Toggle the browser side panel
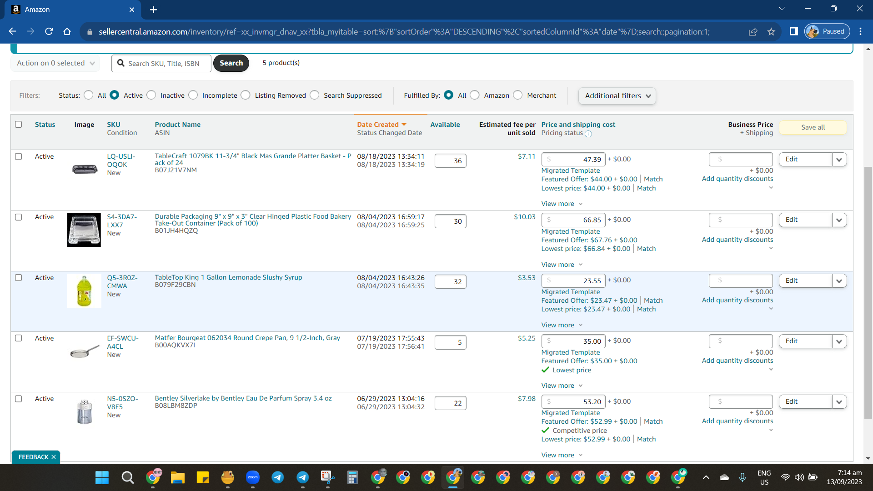Viewport: 873px width, 491px height. pos(794,31)
